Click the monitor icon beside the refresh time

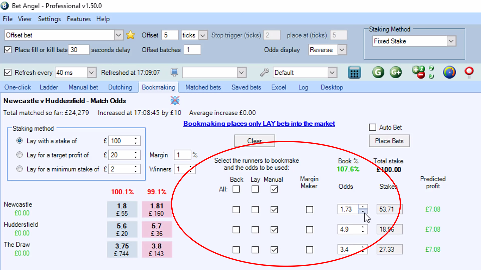(x=174, y=72)
